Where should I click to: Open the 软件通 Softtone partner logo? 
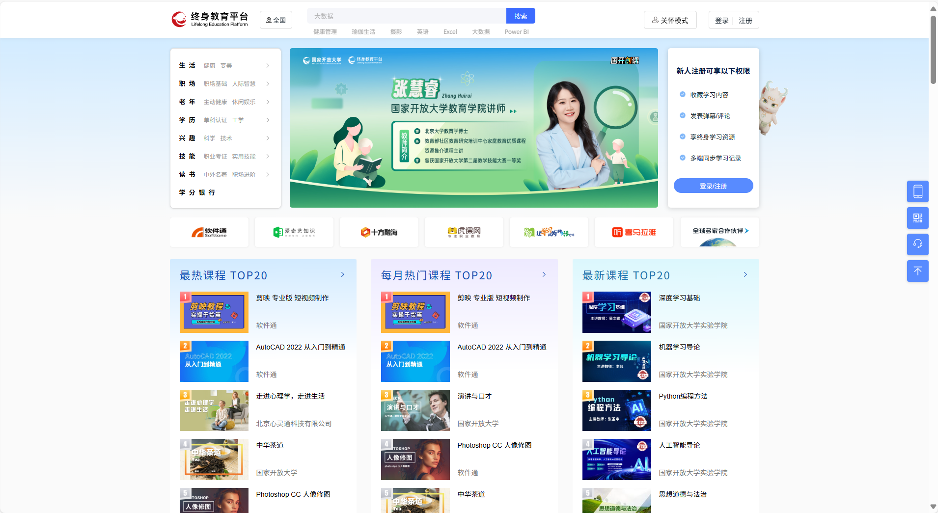(x=209, y=232)
